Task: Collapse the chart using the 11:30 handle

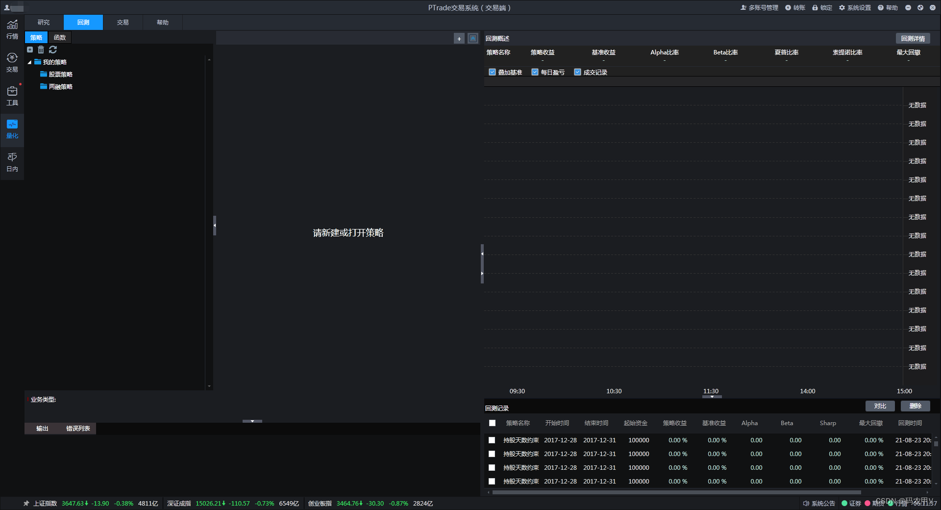Action: (712, 397)
